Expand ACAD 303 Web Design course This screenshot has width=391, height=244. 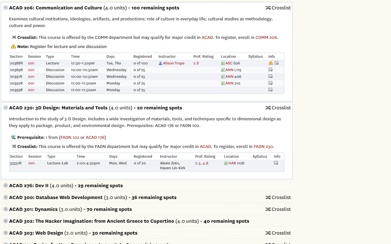(x=5, y=233)
